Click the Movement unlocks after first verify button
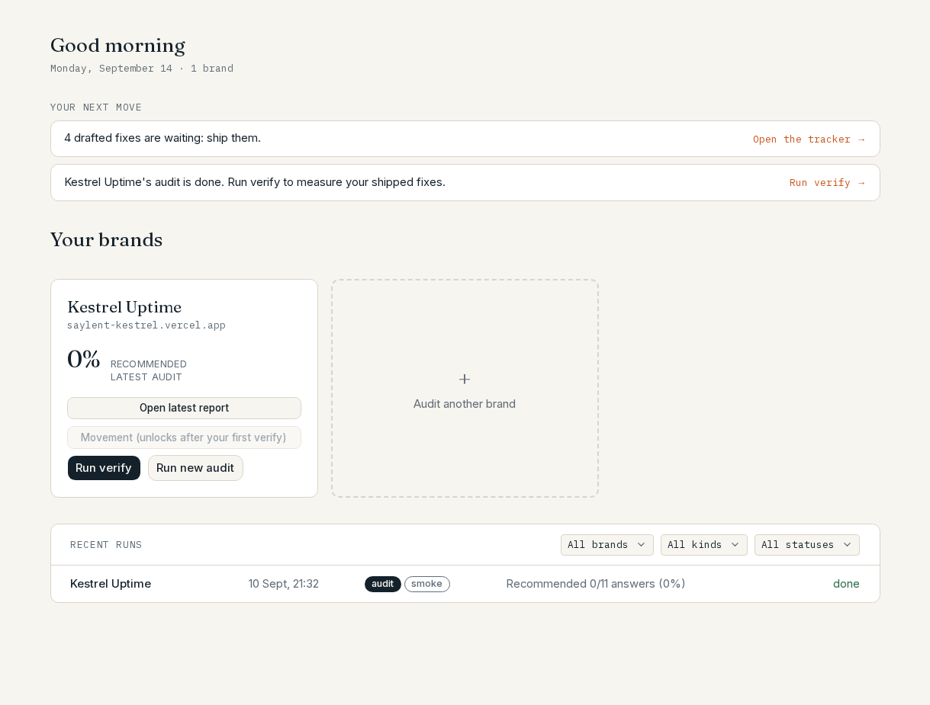This screenshot has width=930, height=705. (184, 437)
